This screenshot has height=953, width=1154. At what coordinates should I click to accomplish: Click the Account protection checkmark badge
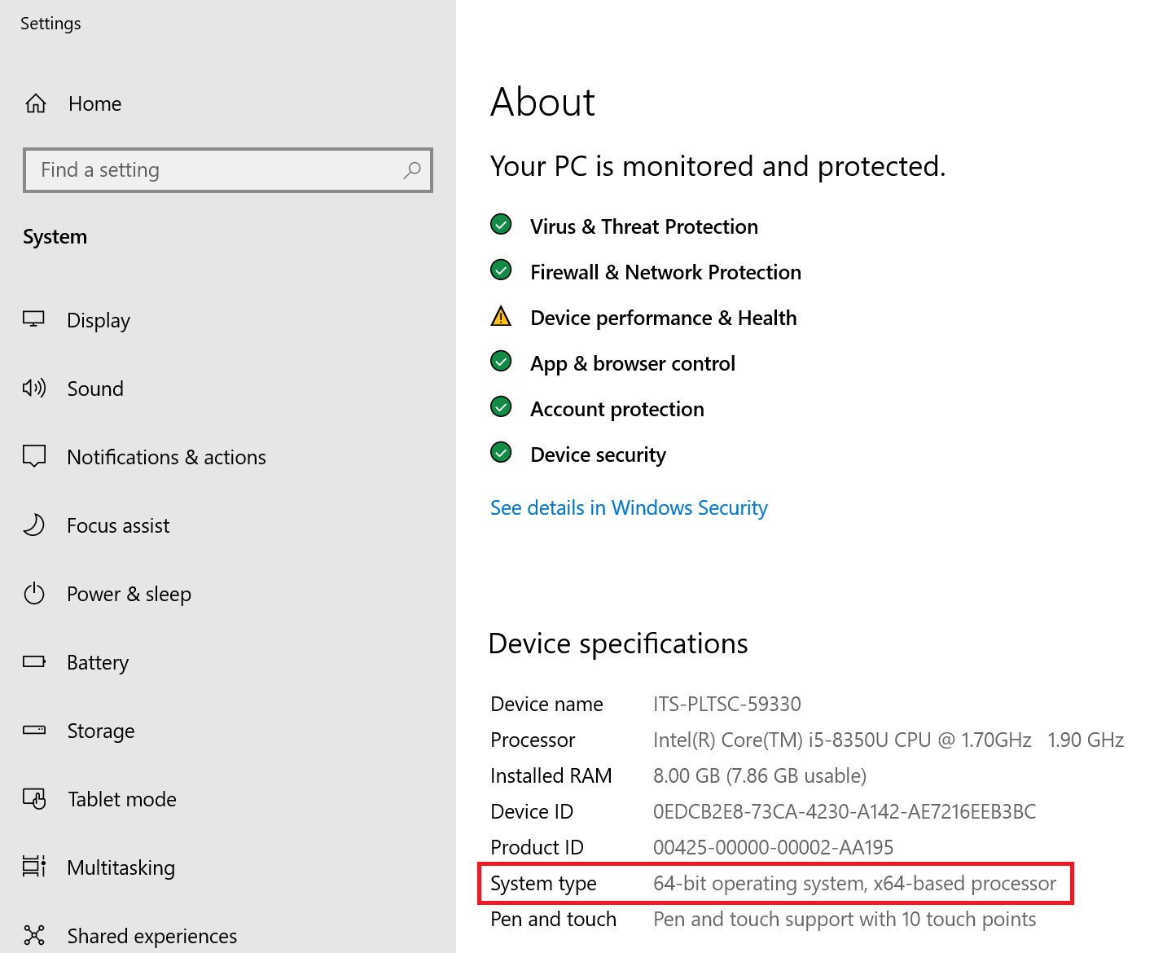[501, 406]
